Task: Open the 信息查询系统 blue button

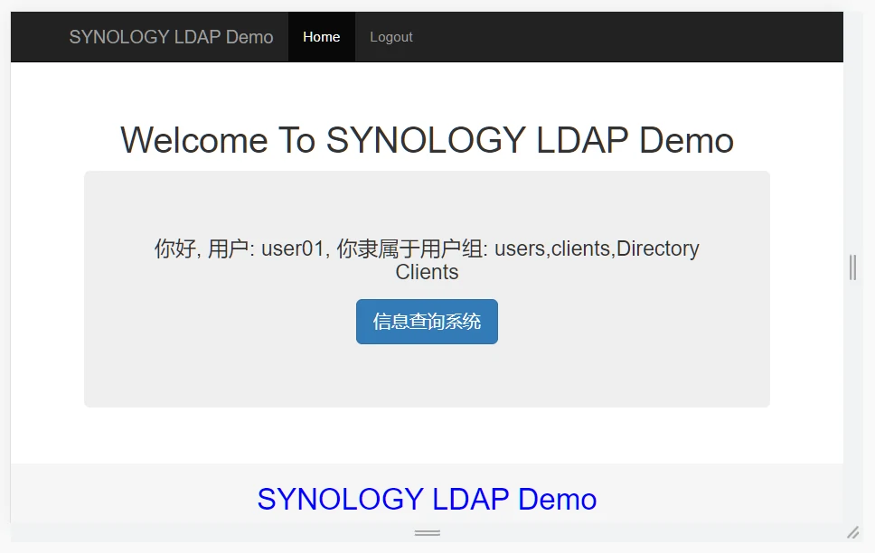Action: pyautogui.click(x=427, y=322)
